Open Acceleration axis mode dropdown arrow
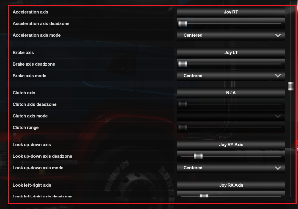The height and width of the screenshot is (209, 298). (278, 35)
